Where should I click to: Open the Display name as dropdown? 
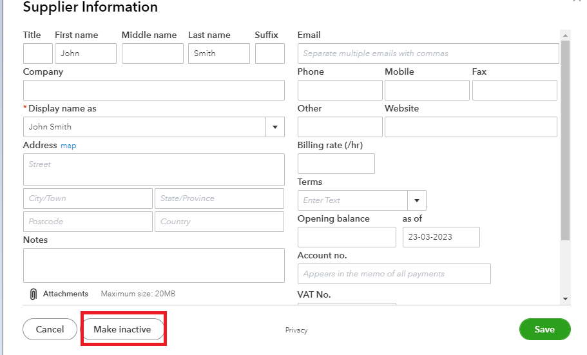point(275,127)
